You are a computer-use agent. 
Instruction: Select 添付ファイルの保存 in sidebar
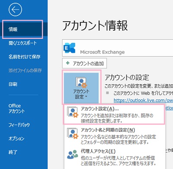click(25, 70)
